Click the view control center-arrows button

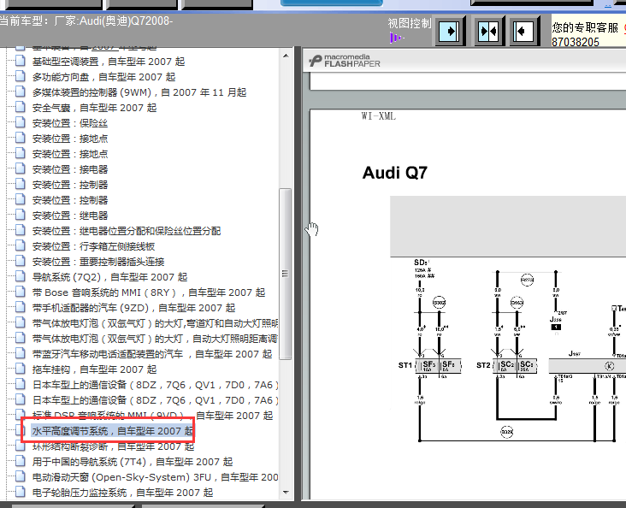(x=488, y=31)
